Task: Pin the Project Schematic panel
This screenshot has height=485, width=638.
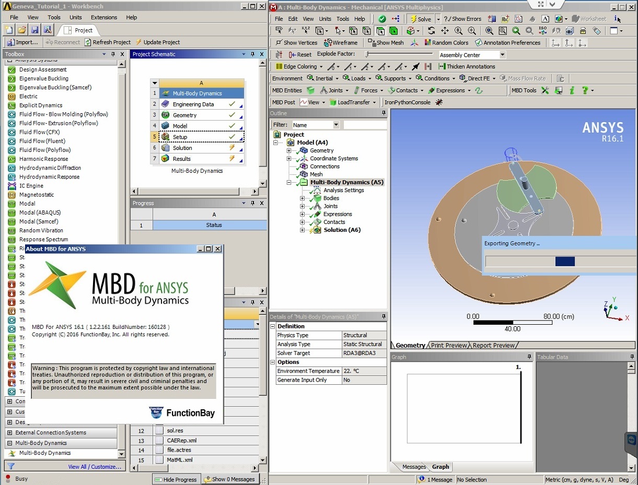Action: (252, 54)
